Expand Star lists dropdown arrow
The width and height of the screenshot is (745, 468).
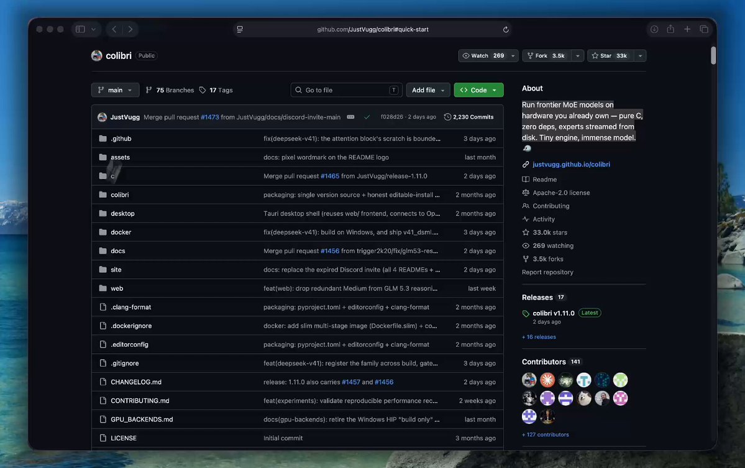(640, 55)
